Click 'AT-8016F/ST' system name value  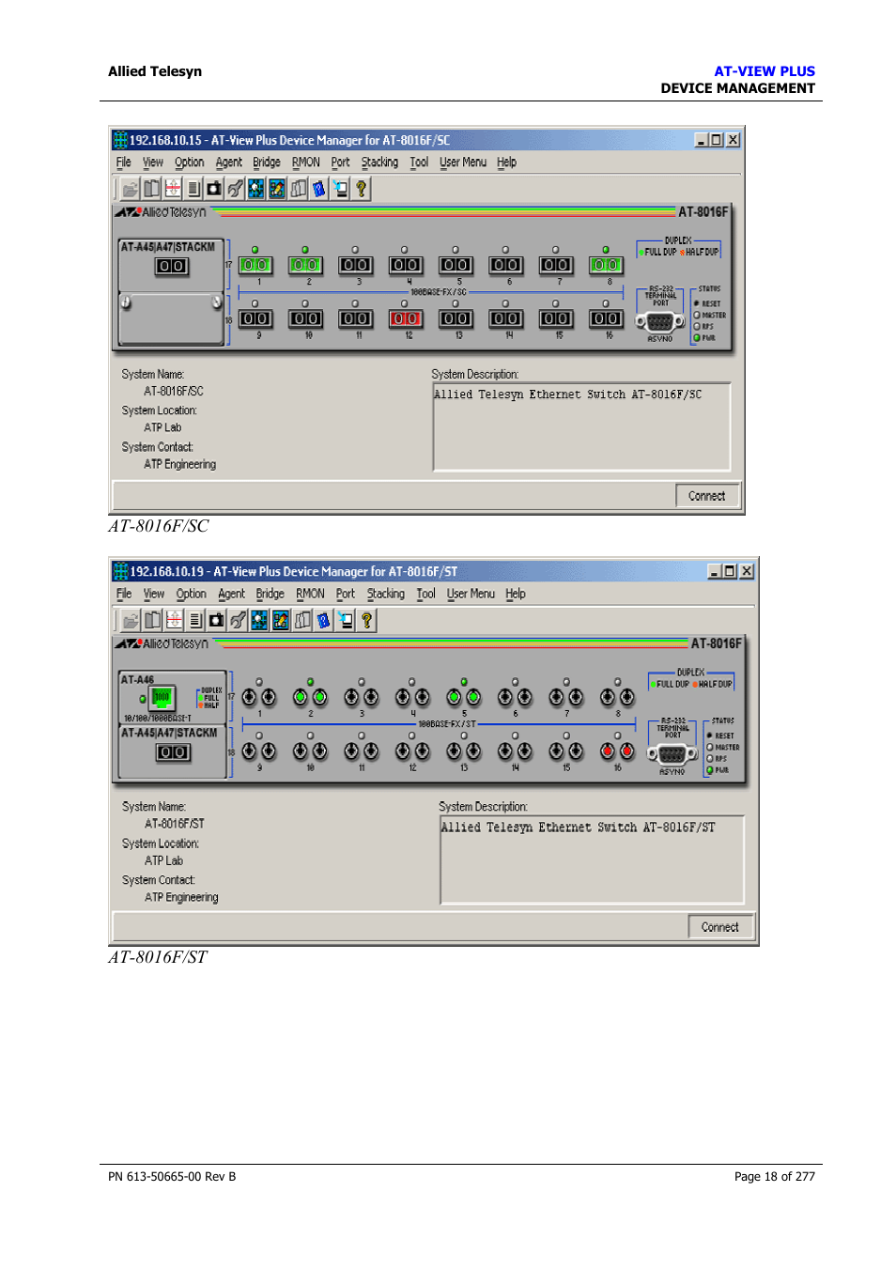coord(175,824)
